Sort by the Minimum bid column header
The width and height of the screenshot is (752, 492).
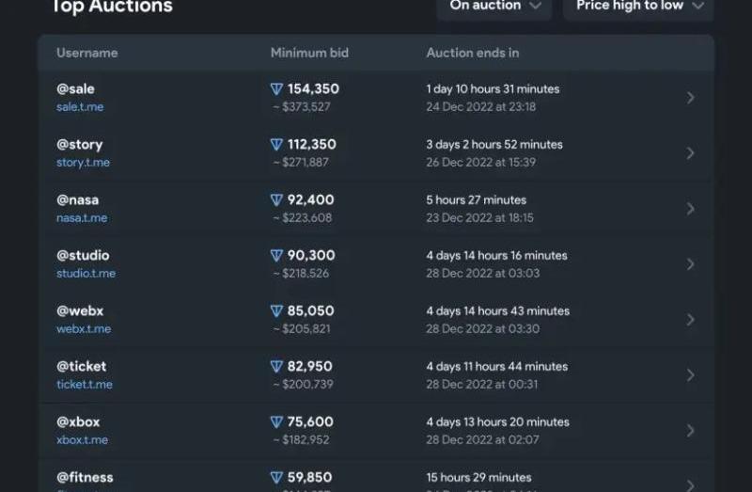tap(309, 53)
